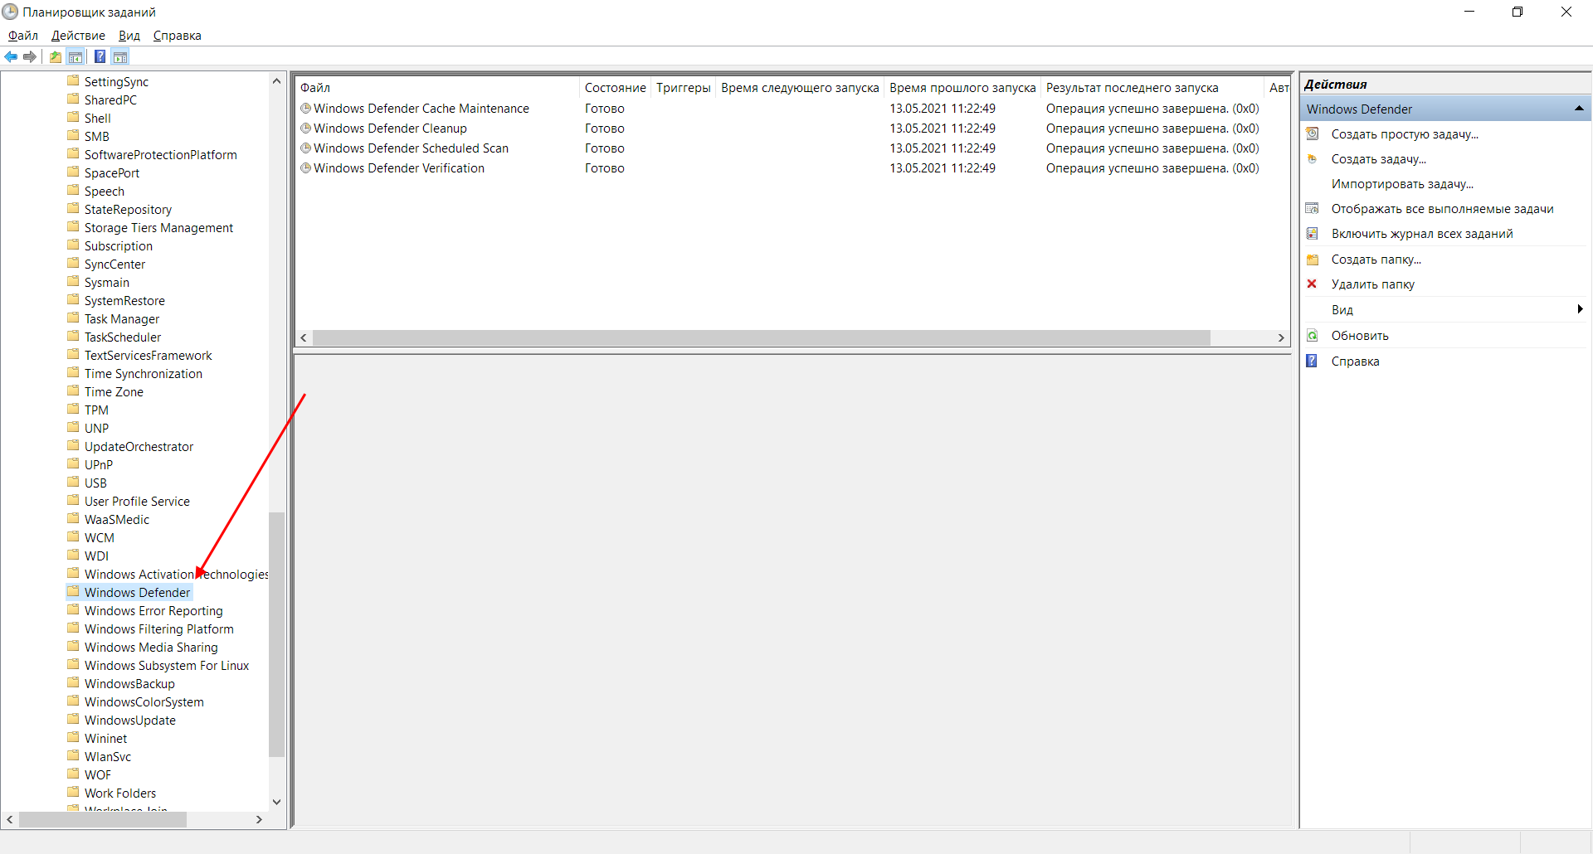Screen dimensions: 1593x854
Task: Click the folder icon beside Создать папку
Action: [1313, 260]
